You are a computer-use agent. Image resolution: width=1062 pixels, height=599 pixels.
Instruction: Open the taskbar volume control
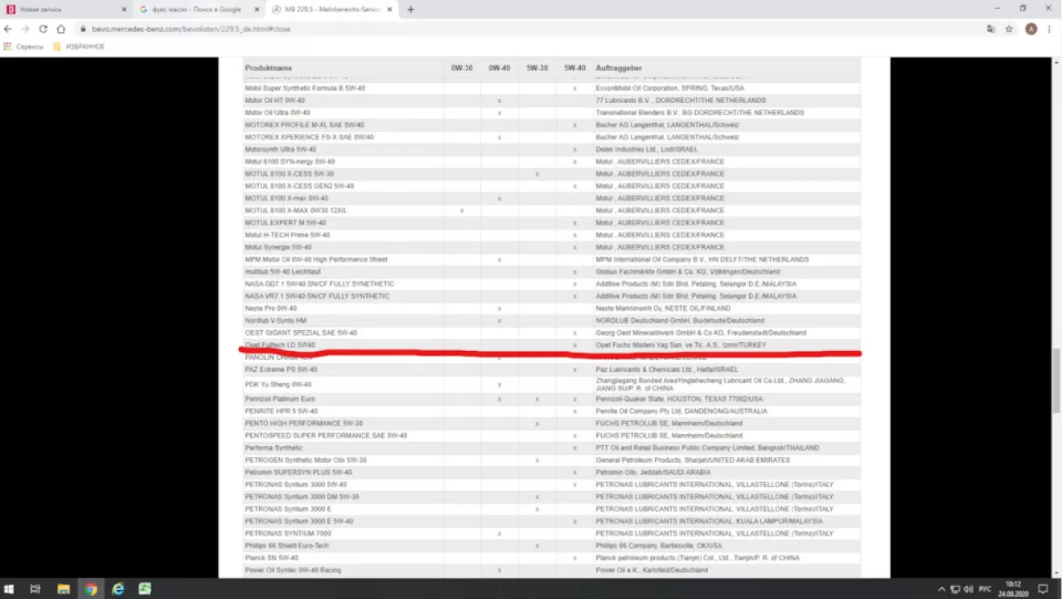pyautogui.click(x=968, y=589)
